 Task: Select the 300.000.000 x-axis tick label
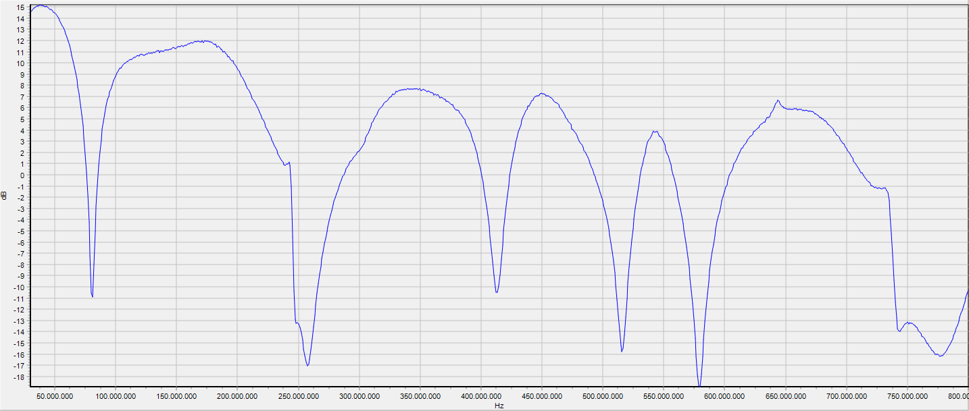(359, 396)
